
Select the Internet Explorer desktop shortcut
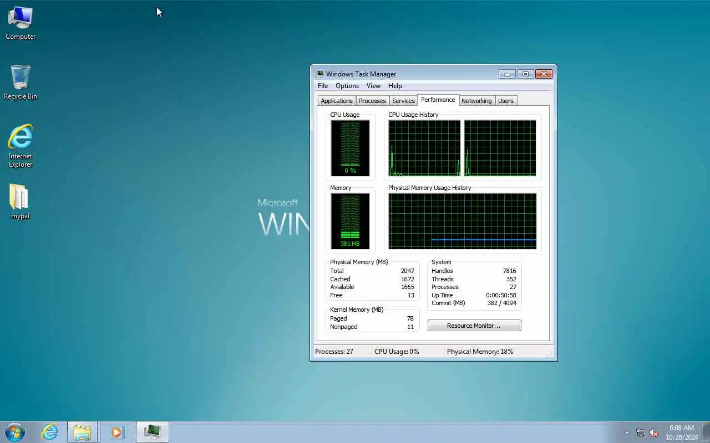21,146
